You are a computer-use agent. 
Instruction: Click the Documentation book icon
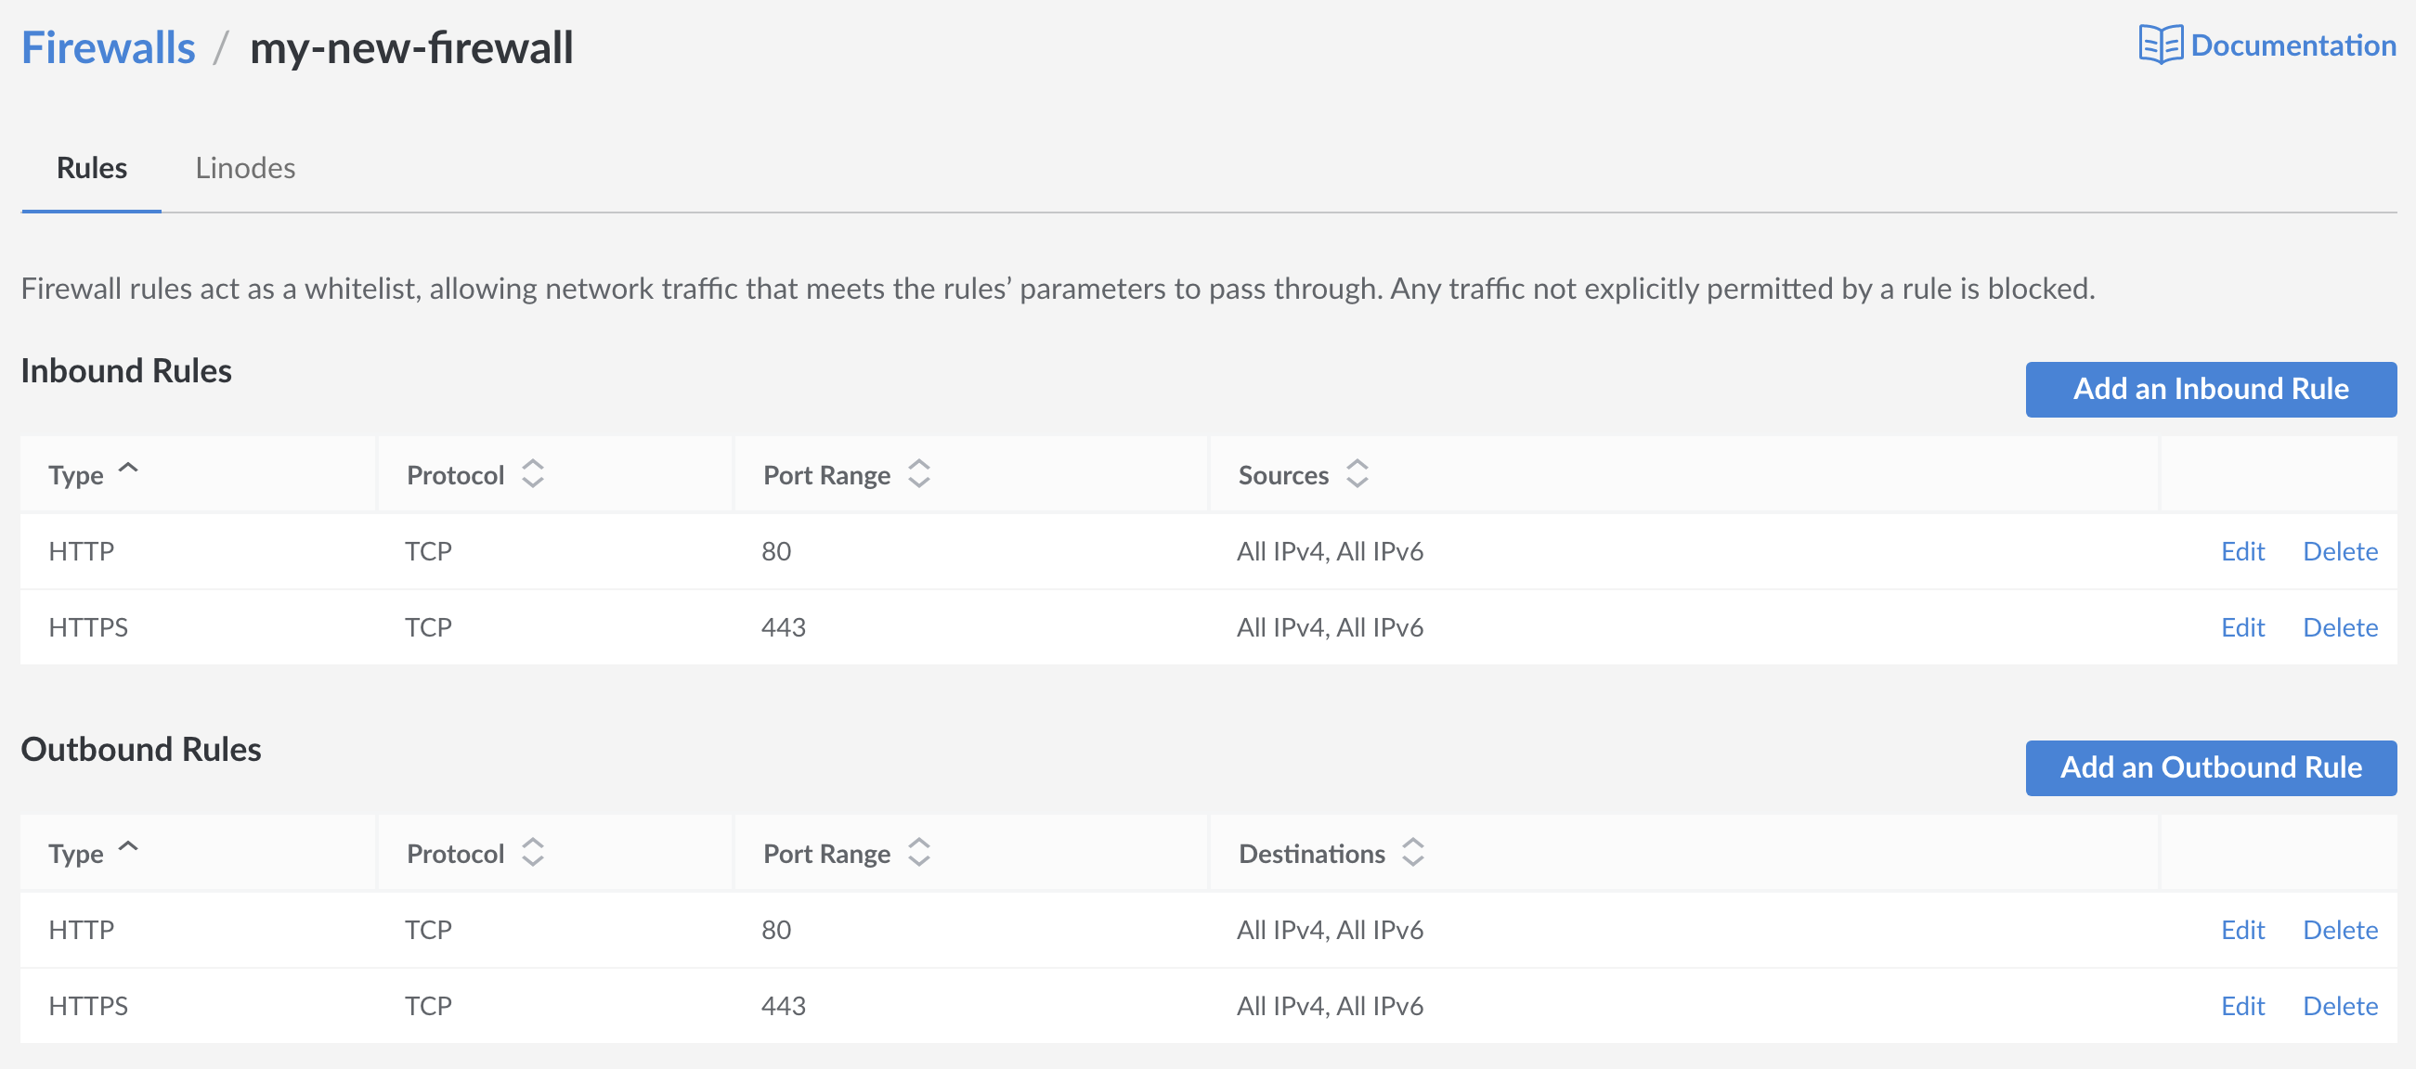tap(2160, 45)
